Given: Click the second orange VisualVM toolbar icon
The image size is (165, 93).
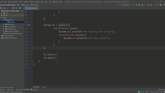Looking at the screenshot, I should (x=151, y=5).
